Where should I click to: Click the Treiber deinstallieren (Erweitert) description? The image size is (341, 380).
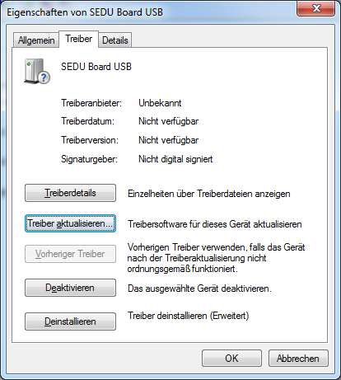click(189, 316)
